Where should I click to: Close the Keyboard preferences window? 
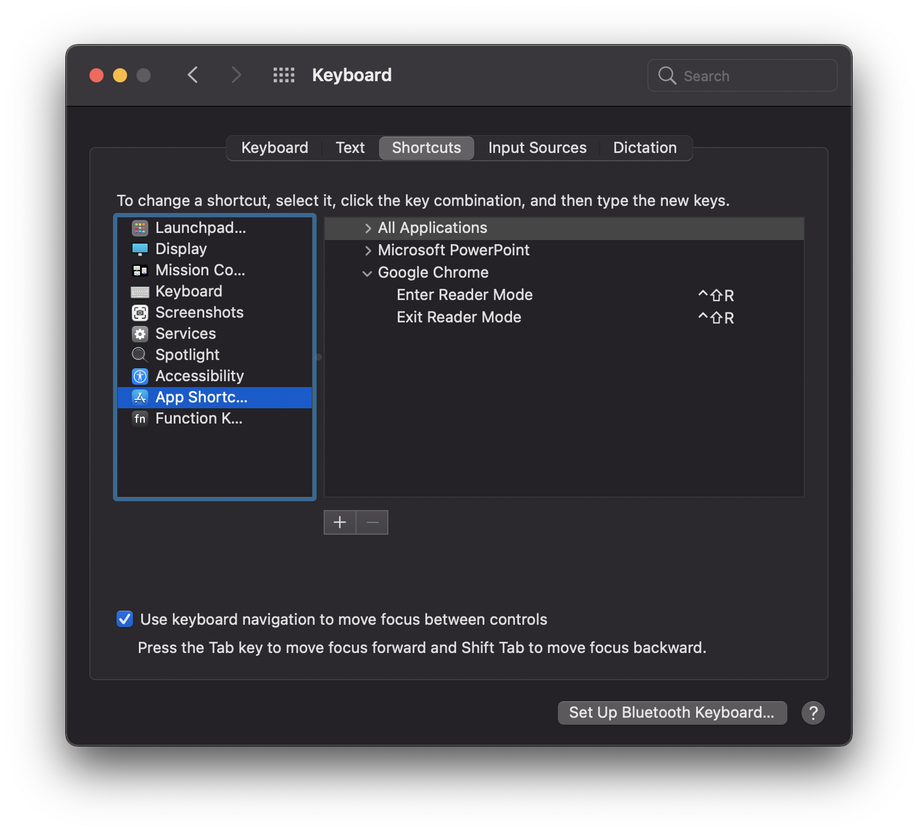[97, 75]
